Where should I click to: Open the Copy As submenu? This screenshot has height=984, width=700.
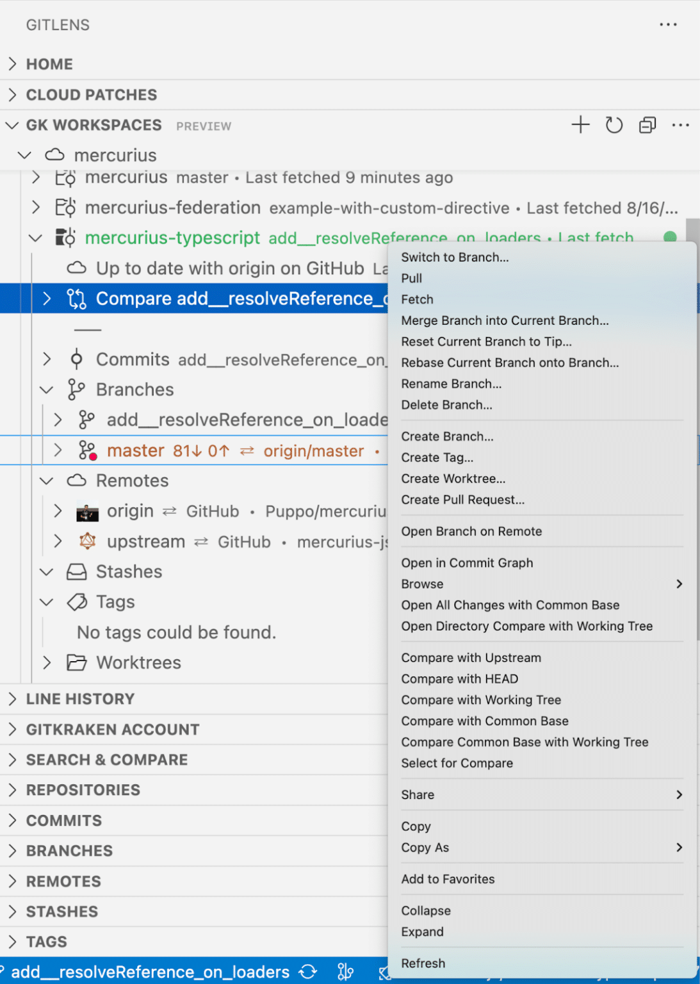[425, 848]
